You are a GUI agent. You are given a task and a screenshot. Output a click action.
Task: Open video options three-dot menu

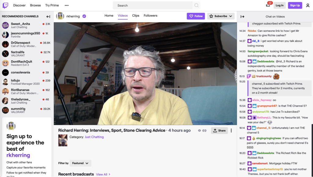231,130
